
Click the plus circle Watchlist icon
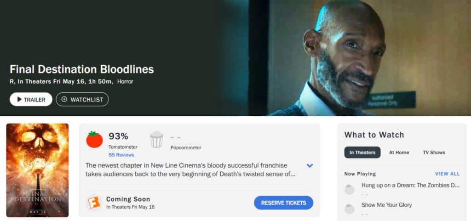(x=64, y=99)
